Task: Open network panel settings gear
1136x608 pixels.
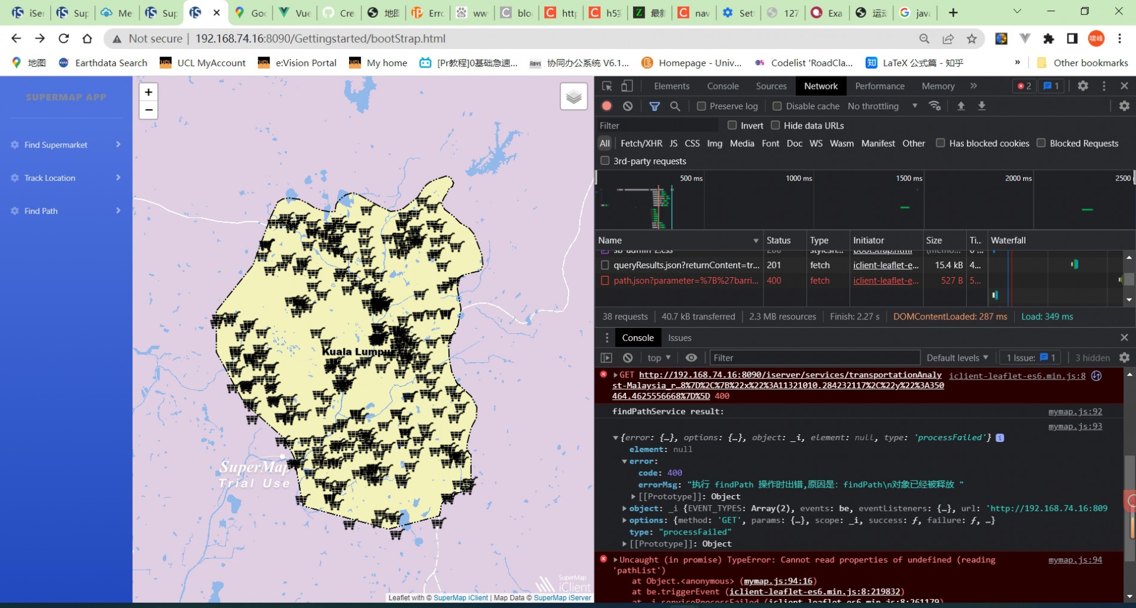Action: 1124,106
